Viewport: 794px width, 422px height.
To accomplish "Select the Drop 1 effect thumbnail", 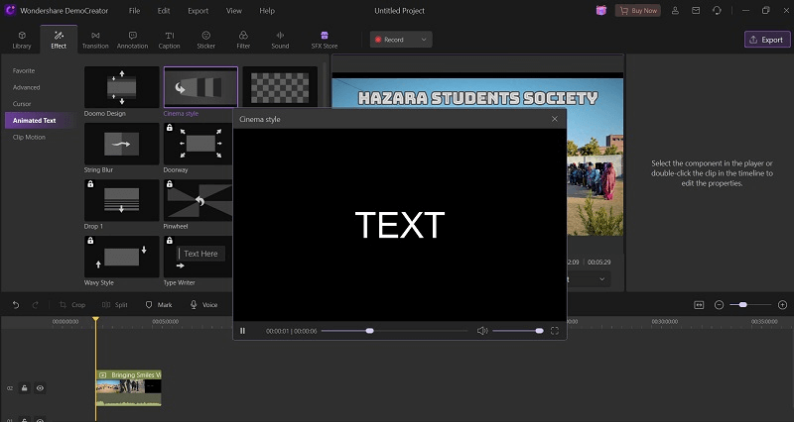I will pos(121,200).
